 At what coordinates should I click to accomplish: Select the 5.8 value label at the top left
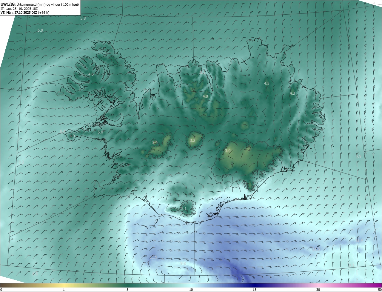83,19
